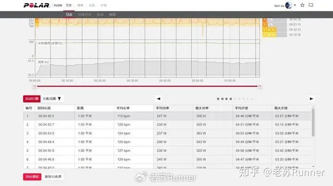This screenshot has height=186, width=333.
Task: Toggle heart rate zone 4 row
Action: pyautogui.click(x=275, y=20)
